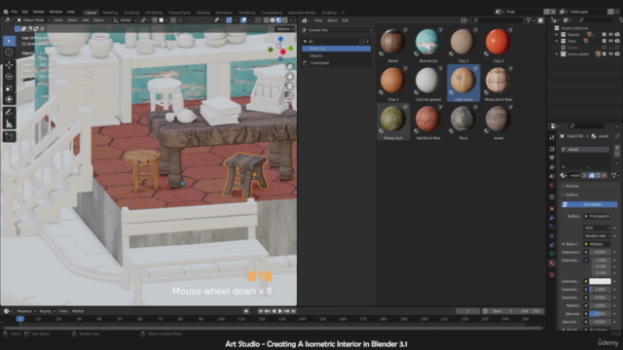The image size is (623, 350).
Task: Expand the Preview panel in material properties
Action: 589,186
